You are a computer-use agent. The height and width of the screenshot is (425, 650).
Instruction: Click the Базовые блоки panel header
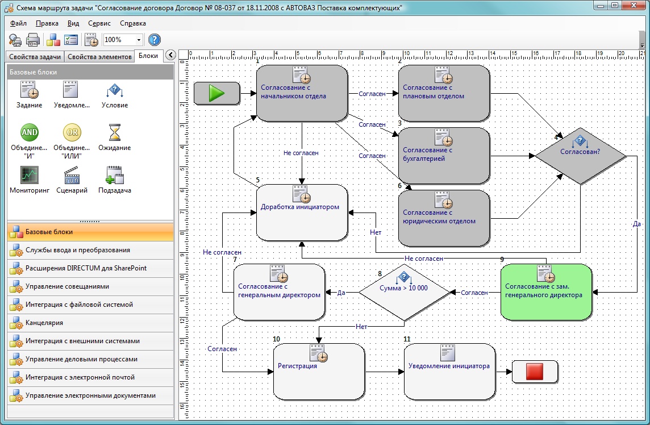(90, 72)
